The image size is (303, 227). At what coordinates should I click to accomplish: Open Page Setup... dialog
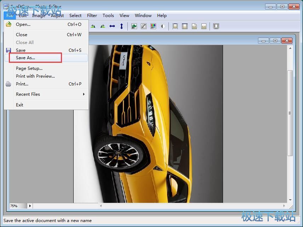click(46, 68)
